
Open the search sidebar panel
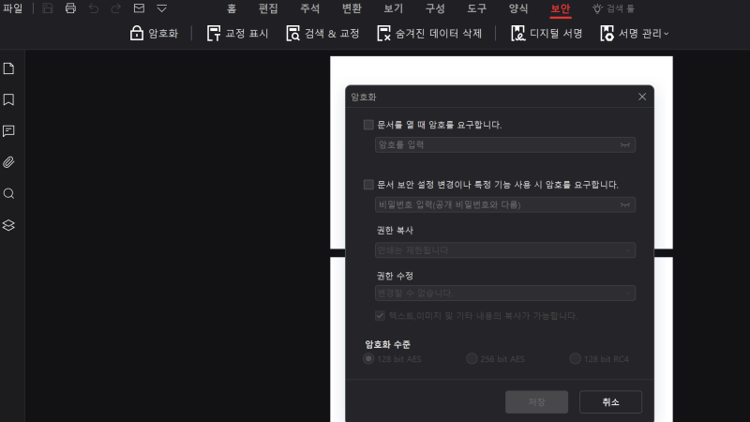click(x=8, y=194)
